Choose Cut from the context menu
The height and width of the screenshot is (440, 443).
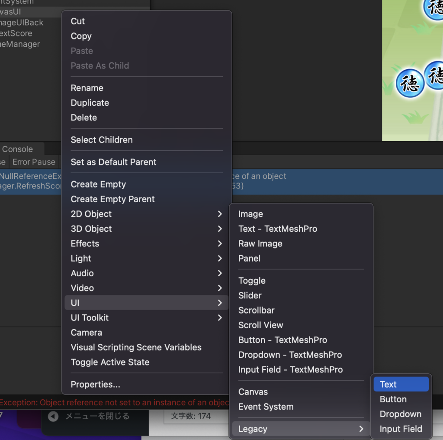(x=78, y=21)
